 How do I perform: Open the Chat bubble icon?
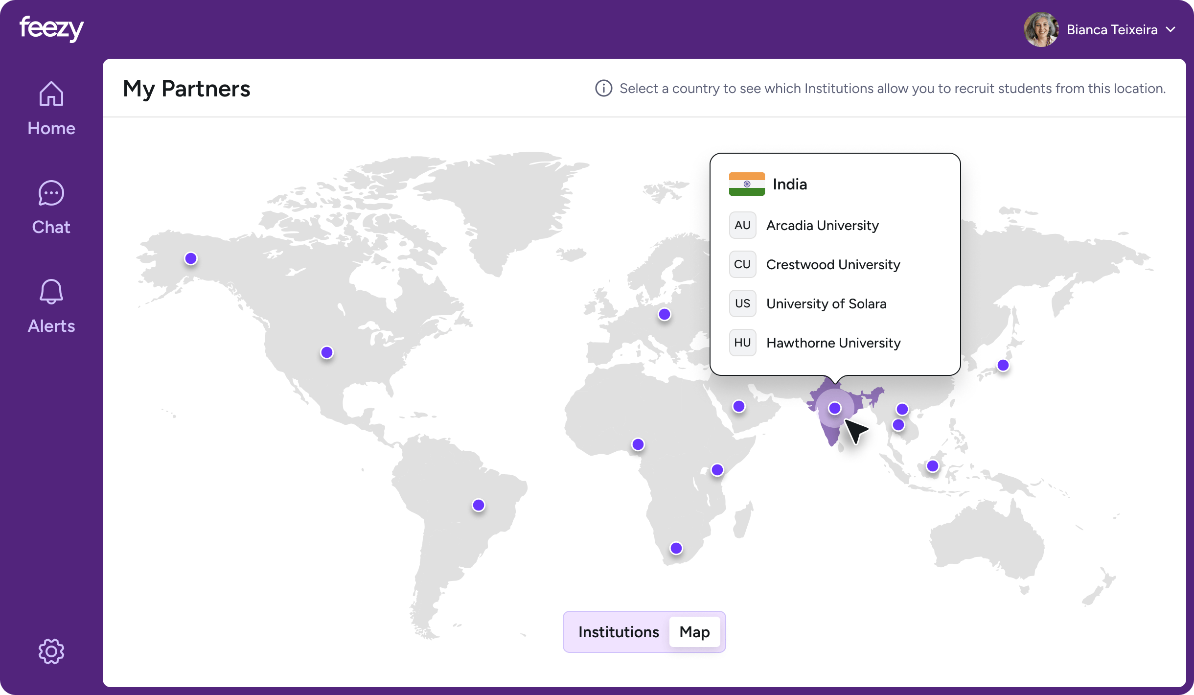(x=51, y=193)
